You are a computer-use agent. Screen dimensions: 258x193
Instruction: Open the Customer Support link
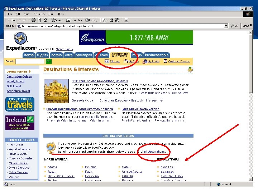tap(179, 61)
